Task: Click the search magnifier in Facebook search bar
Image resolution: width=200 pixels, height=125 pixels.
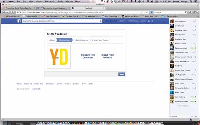Action: click(x=101, y=21)
